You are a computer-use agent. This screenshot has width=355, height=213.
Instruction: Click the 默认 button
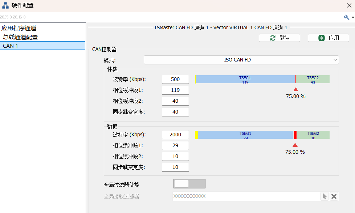click(x=279, y=38)
